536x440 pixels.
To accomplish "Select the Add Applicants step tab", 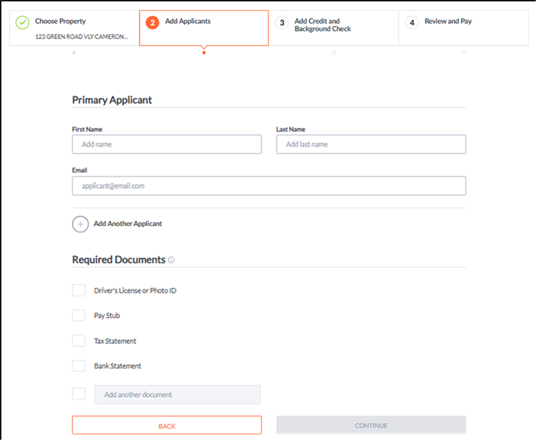I will point(204,28).
